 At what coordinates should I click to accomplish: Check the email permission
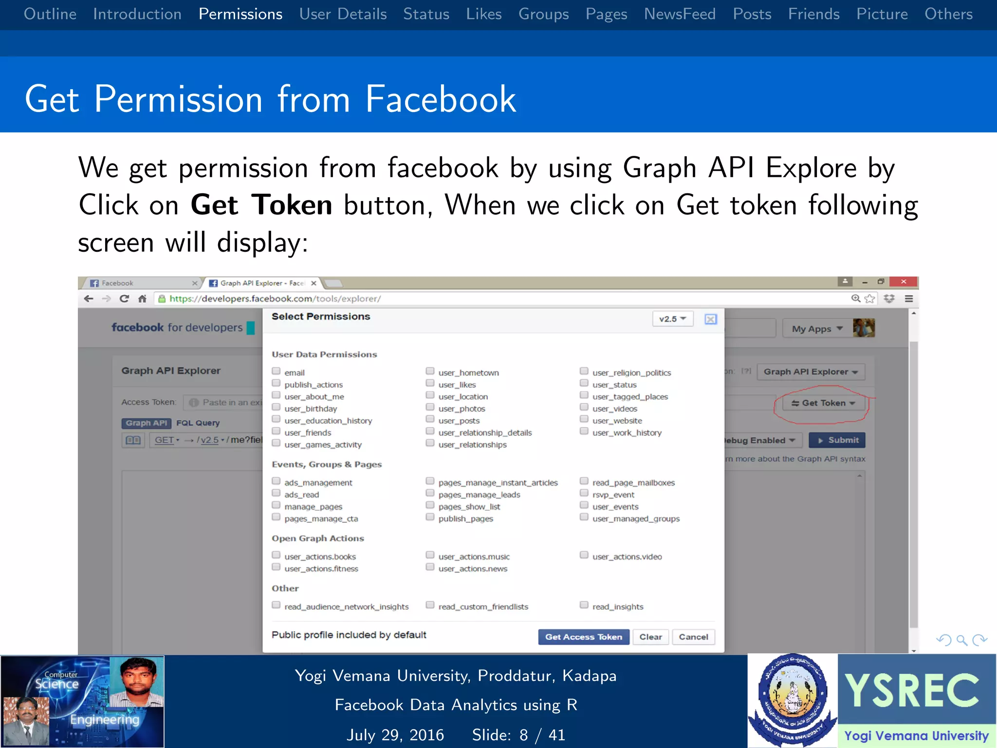tap(276, 371)
